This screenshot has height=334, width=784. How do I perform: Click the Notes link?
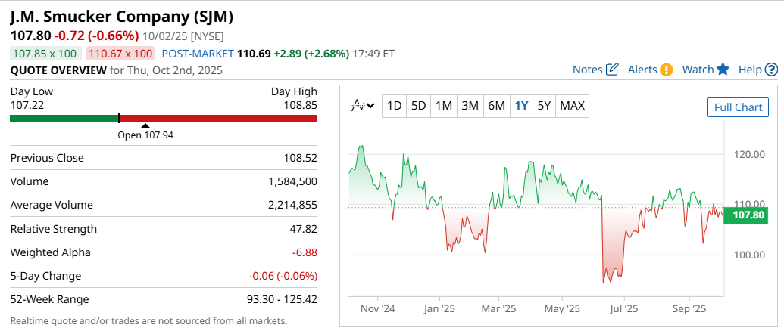[587, 70]
